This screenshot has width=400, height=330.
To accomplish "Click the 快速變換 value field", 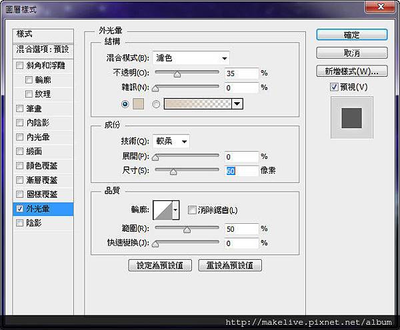I will click(241, 243).
